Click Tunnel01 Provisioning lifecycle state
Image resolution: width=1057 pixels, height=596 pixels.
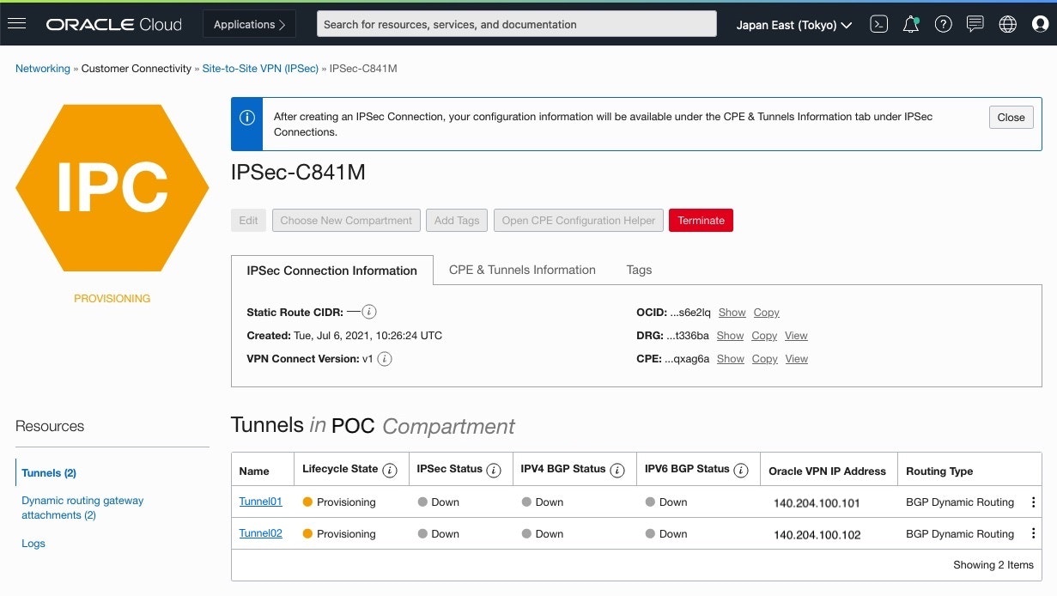(339, 502)
